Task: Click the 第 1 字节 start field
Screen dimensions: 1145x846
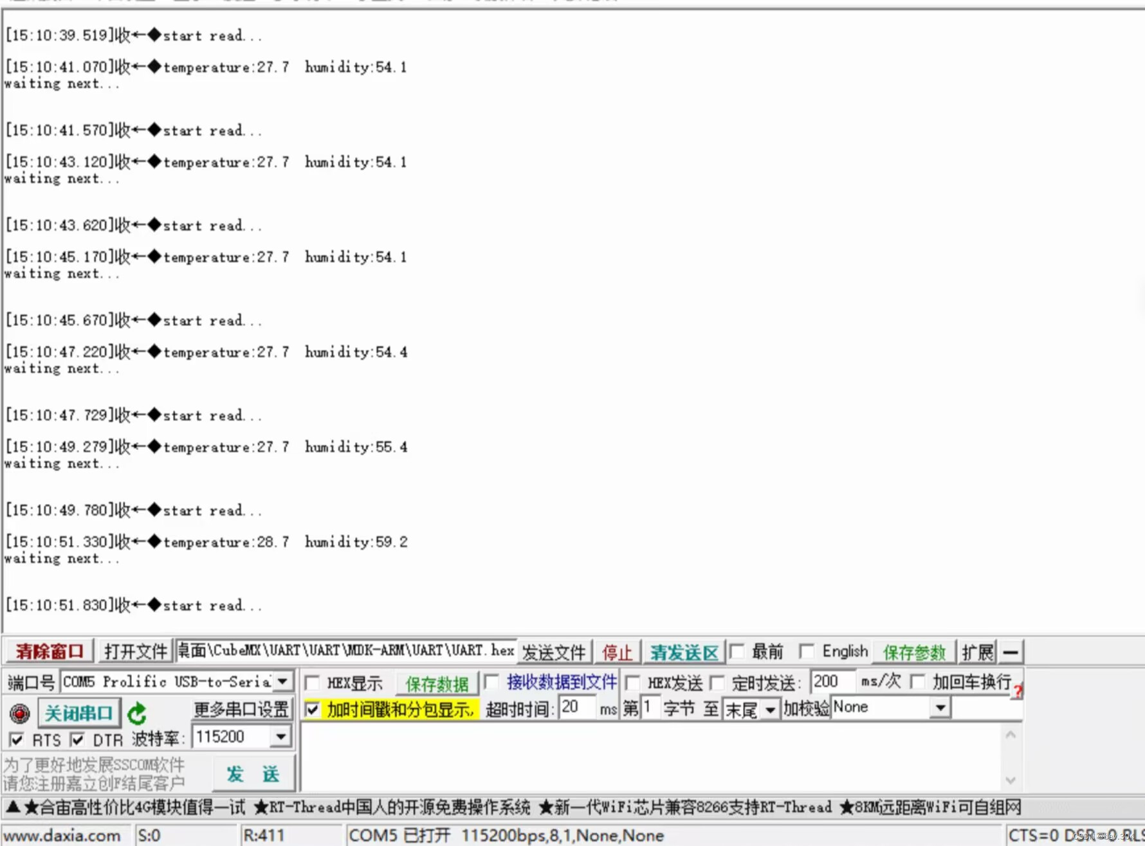Action: (x=650, y=708)
